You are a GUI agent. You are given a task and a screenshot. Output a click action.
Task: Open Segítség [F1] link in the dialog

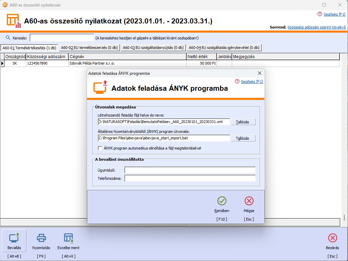pos(252,82)
